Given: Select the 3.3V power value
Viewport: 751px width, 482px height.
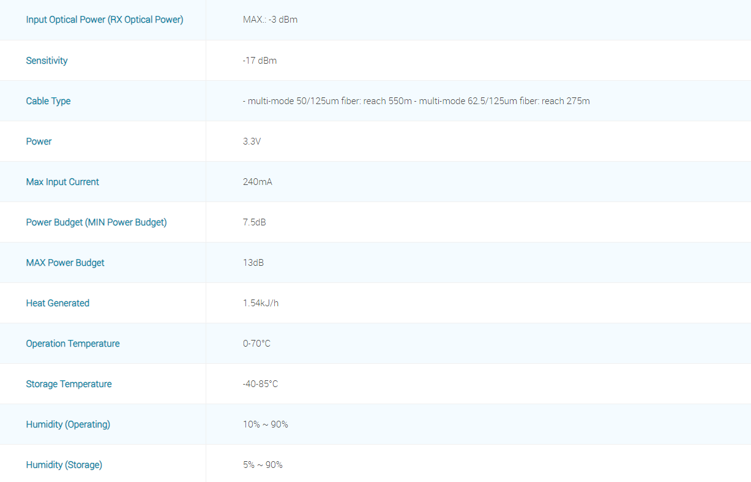Looking at the screenshot, I should [252, 141].
